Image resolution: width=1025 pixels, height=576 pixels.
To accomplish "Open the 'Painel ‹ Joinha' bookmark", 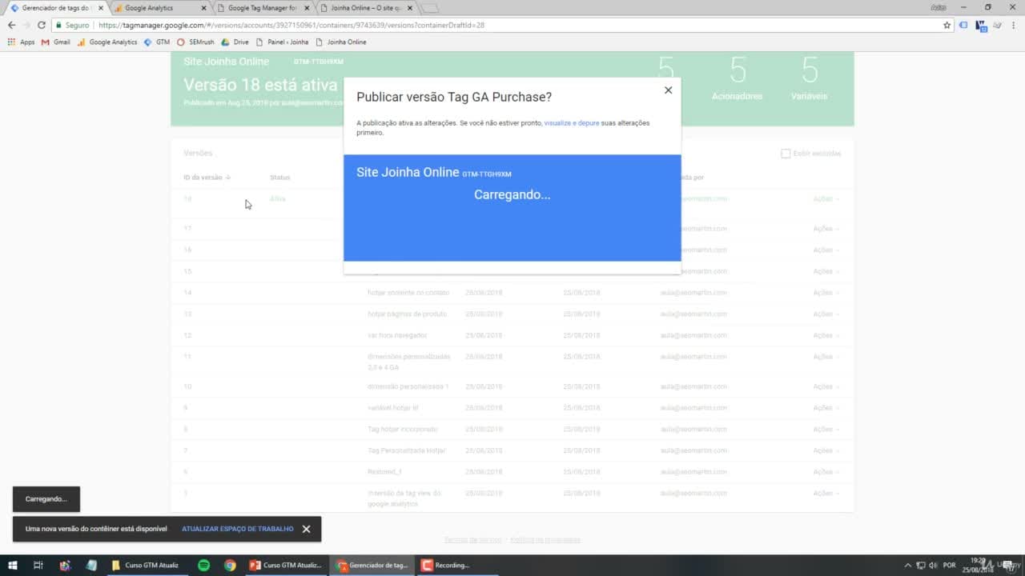I will [x=282, y=42].
